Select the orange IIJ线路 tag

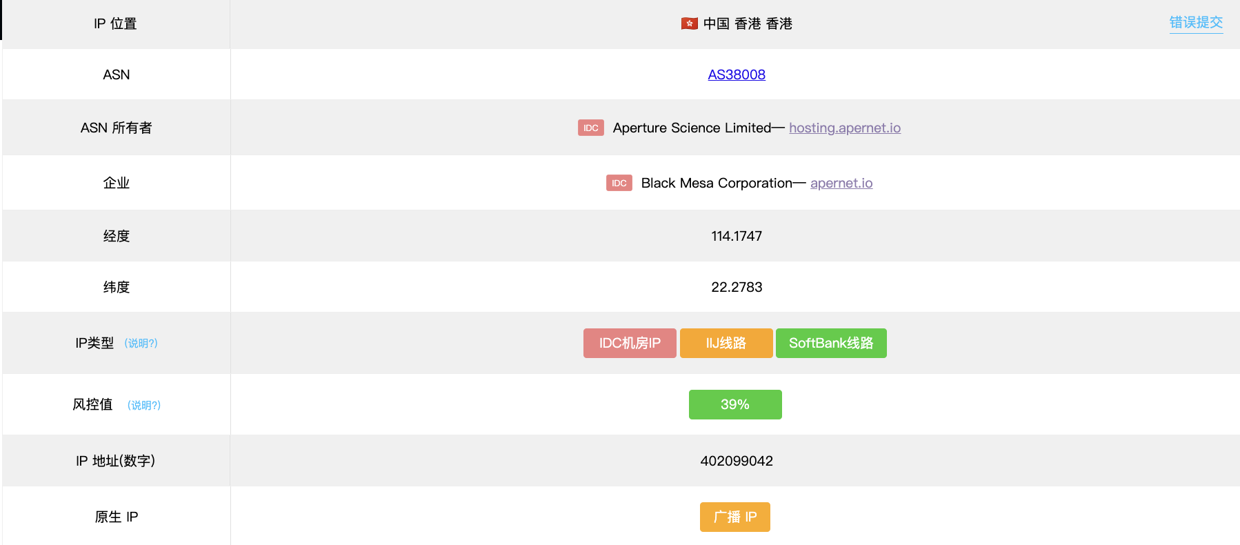click(x=726, y=344)
